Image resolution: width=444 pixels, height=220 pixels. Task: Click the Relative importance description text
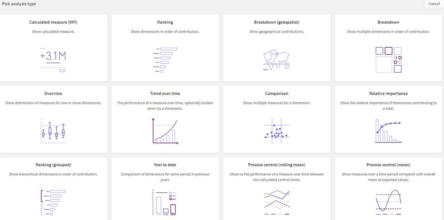coord(388,106)
